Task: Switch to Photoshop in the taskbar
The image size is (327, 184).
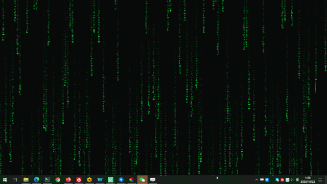Action: 47,179
